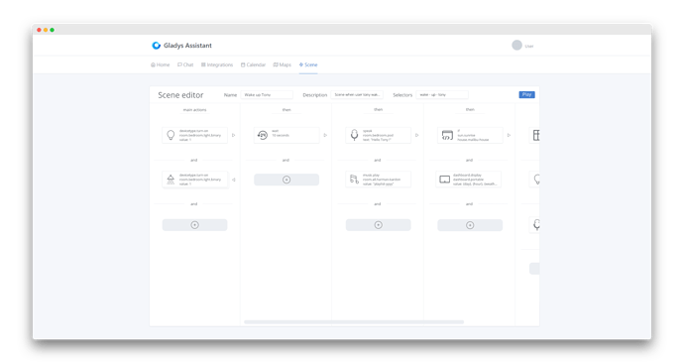684x364 pixels.
Task: Click the screen icon on dashboard.display action
Action: click(444, 180)
